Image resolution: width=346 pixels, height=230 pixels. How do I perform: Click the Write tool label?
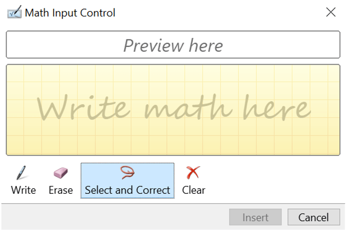click(24, 190)
